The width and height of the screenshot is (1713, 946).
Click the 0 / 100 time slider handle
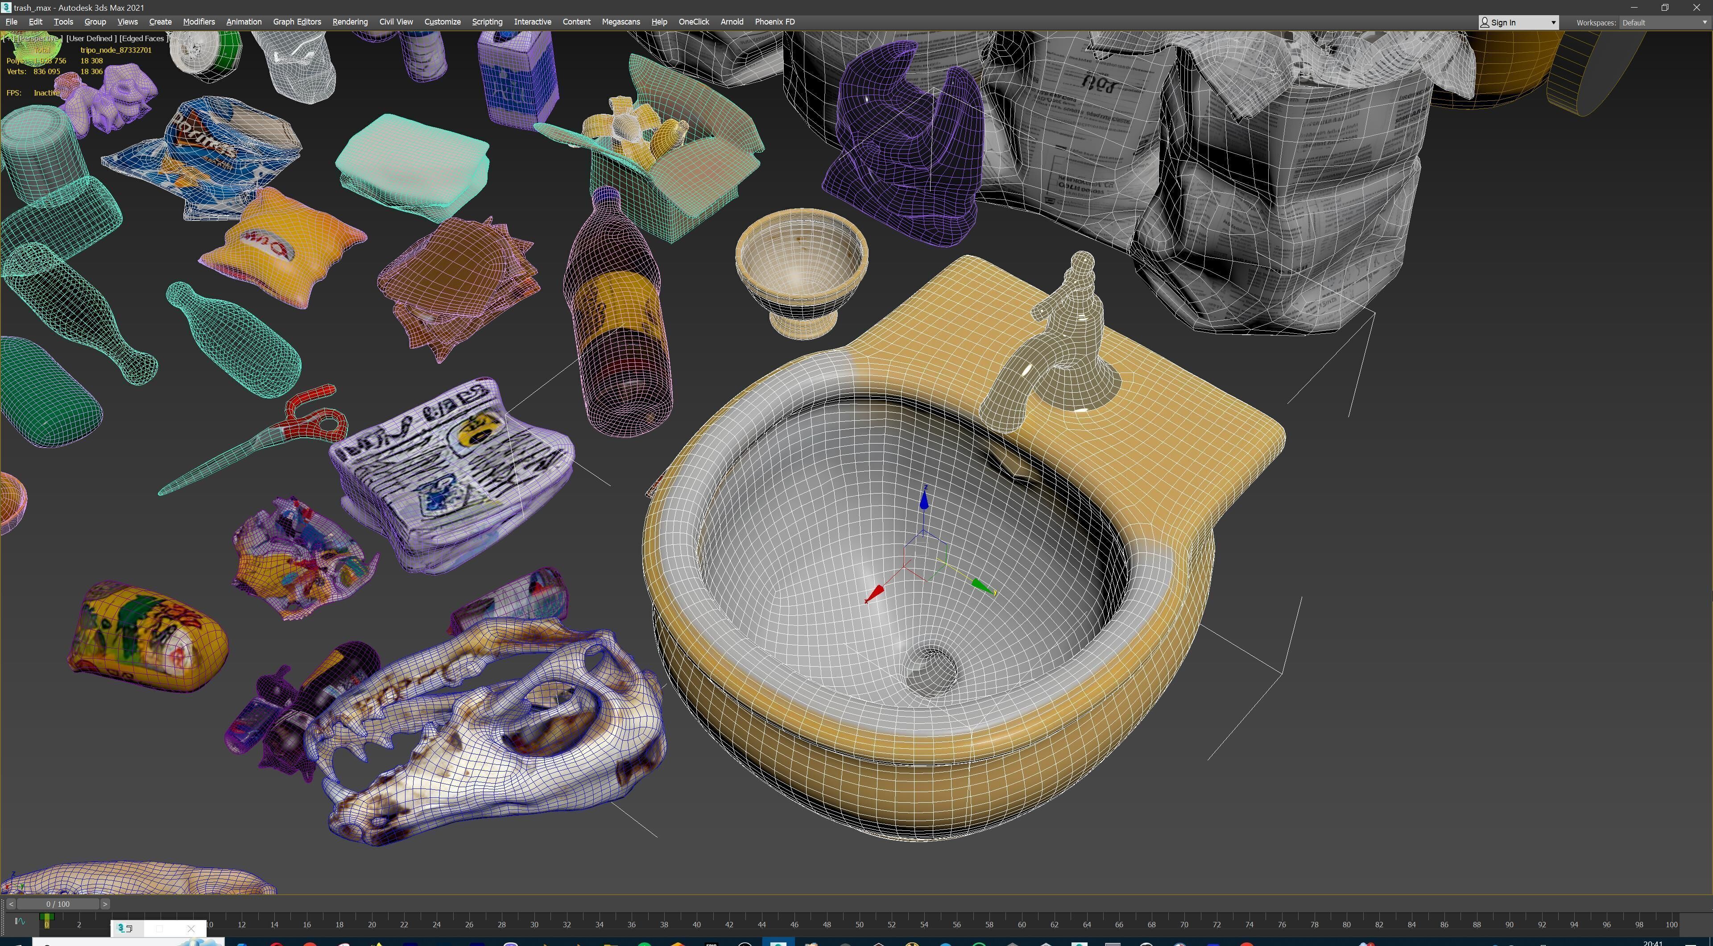tap(58, 904)
